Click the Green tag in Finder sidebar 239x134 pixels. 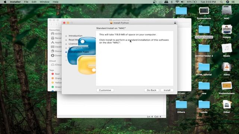click(56, 87)
